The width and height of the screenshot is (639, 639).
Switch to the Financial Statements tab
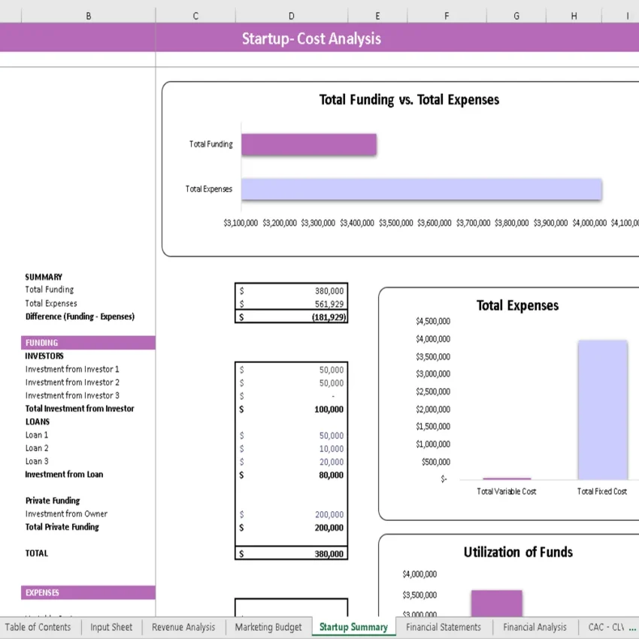pos(444,627)
